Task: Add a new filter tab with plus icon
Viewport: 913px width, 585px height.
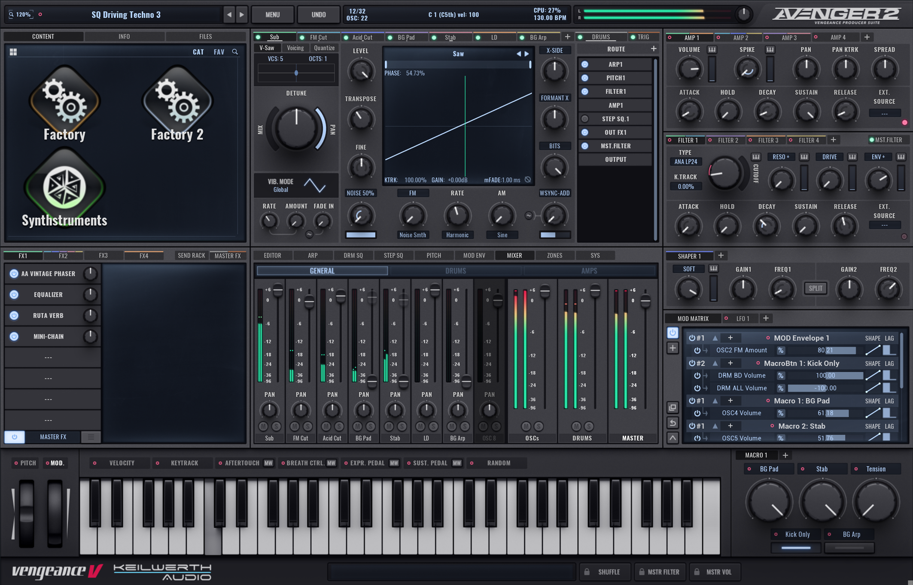Action: click(833, 140)
